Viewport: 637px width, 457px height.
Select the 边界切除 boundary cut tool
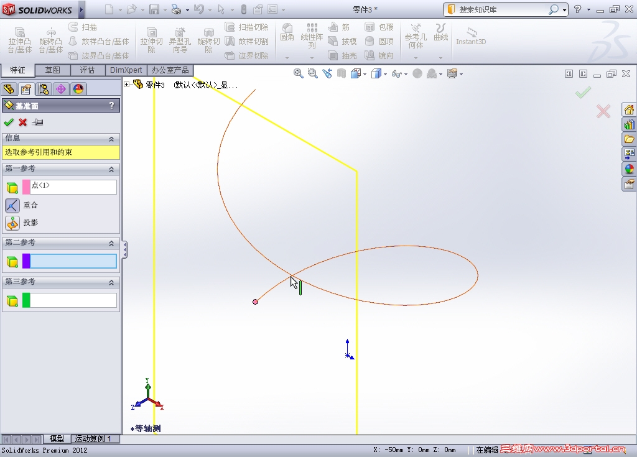(x=246, y=55)
